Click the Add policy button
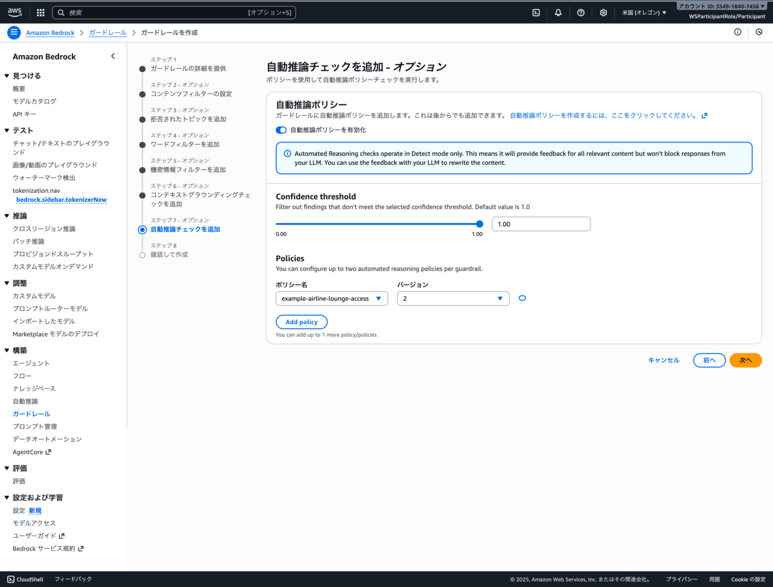This screenshot has height=587, width=773. 301,322
